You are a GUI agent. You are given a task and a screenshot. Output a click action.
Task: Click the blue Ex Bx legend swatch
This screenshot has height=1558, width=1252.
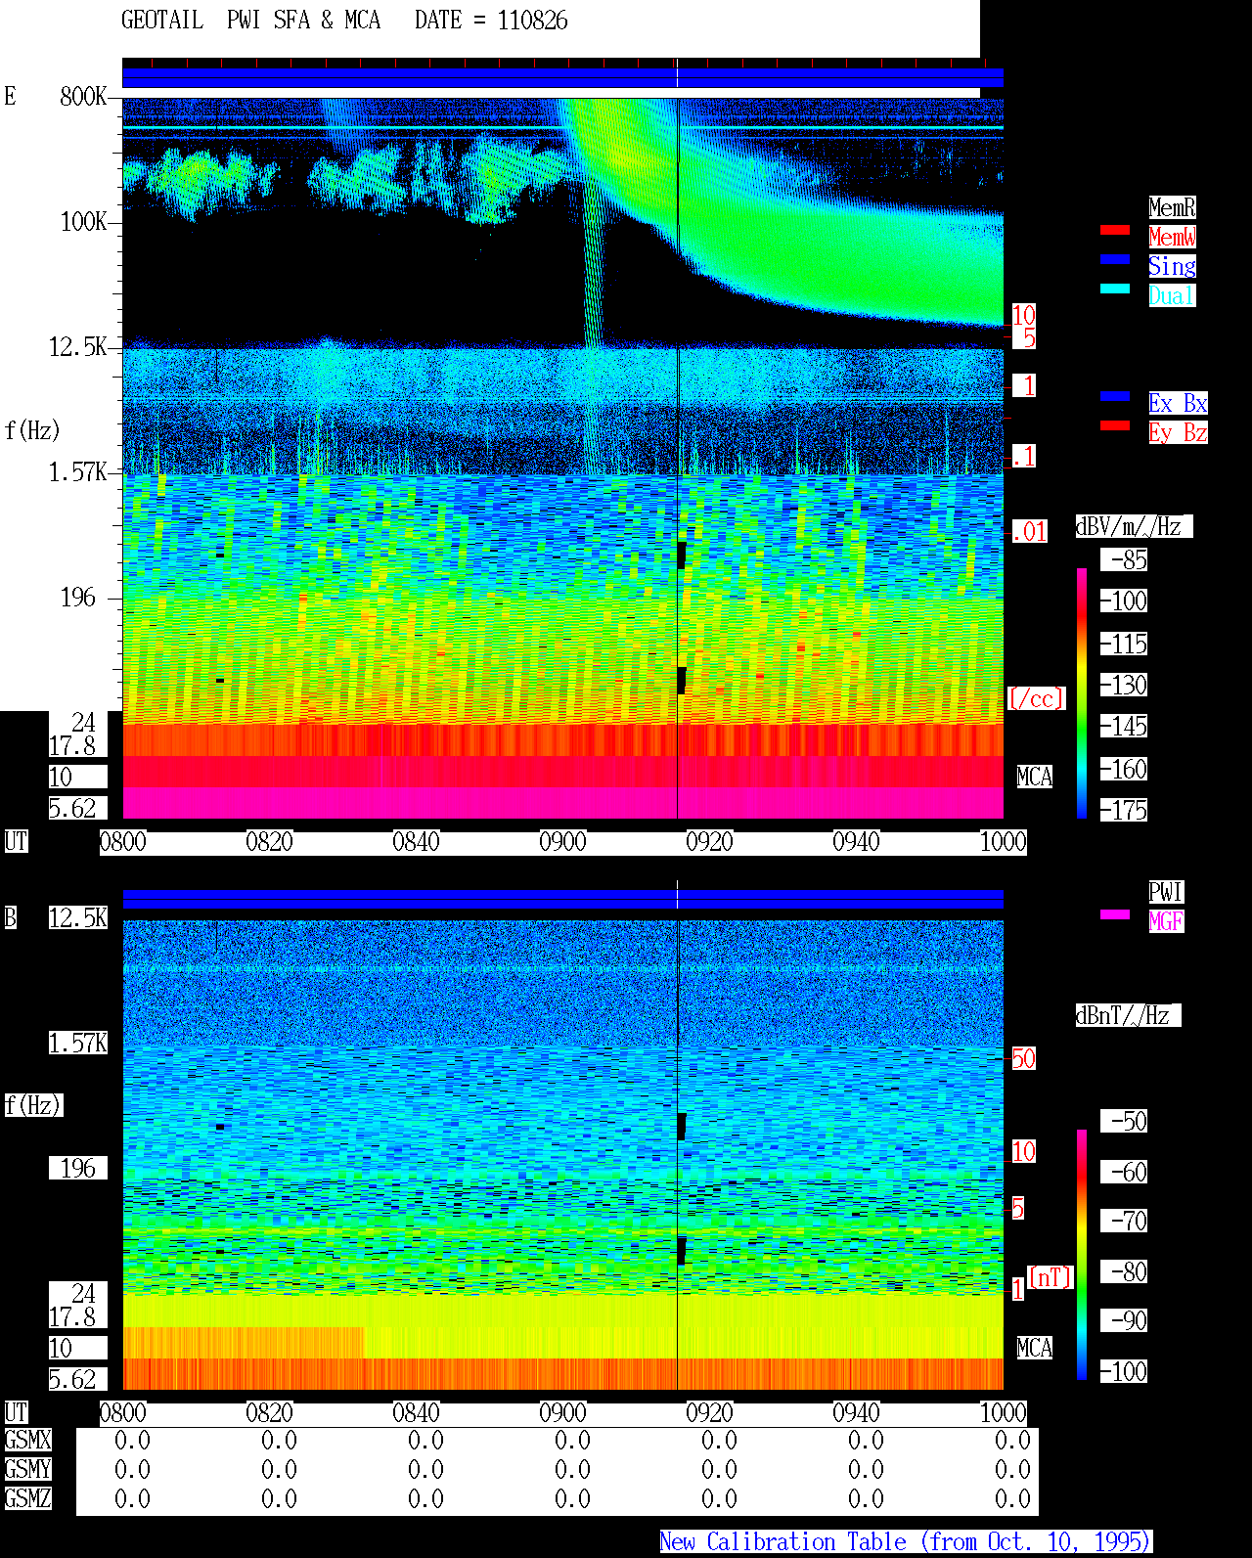pos(1115,396)
